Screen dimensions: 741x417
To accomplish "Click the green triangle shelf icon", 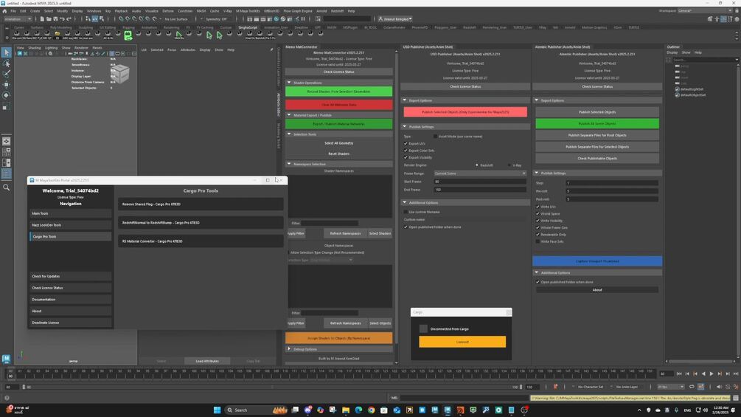I will pyautogui.click(x=178, y=34).
